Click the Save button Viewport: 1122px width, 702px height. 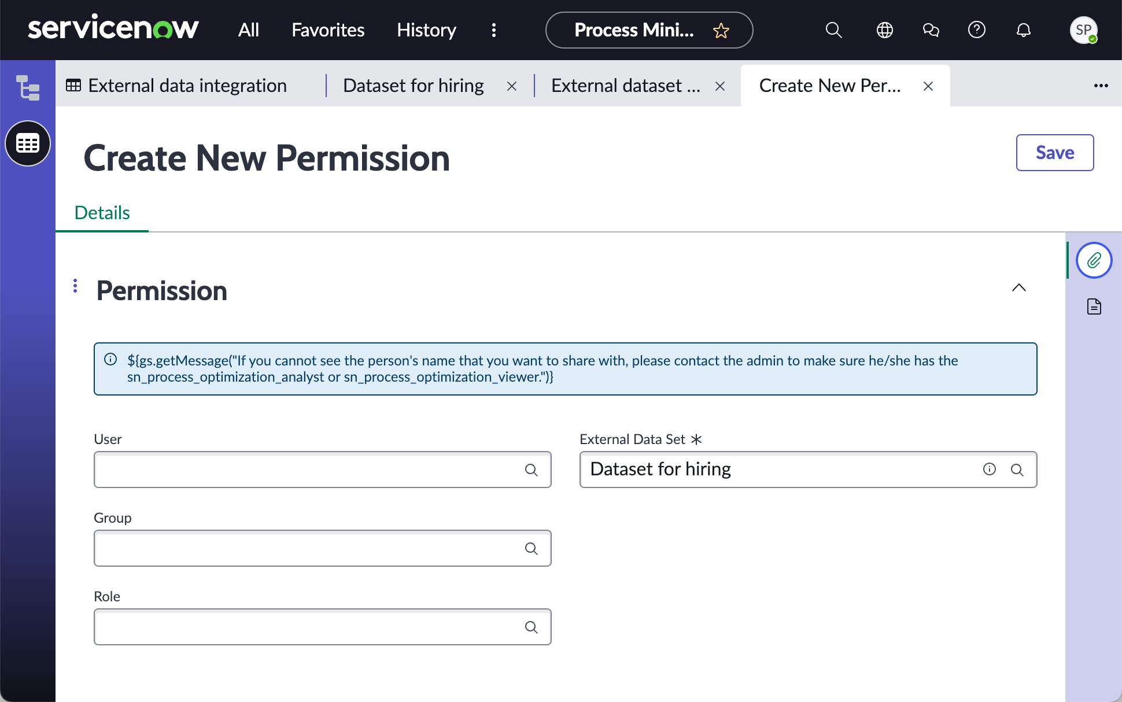[x=1055, y=153]
